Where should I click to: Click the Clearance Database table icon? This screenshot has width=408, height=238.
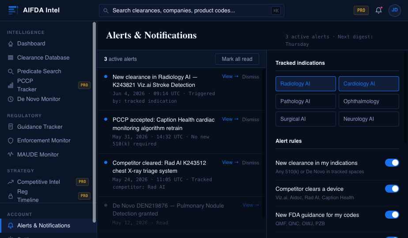coord(11,58)
